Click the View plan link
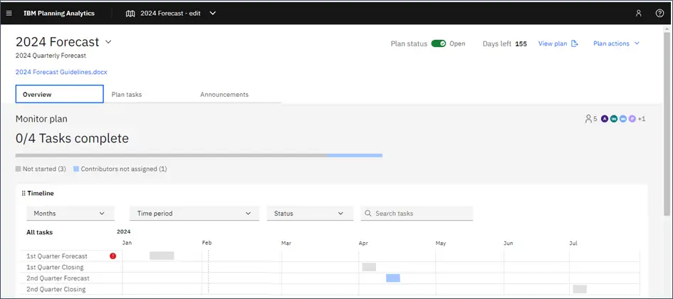 [x=558, y=43]
